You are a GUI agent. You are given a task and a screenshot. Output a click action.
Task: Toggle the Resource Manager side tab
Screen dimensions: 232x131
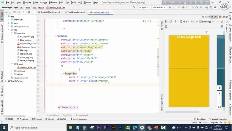[x=2, y=34]
